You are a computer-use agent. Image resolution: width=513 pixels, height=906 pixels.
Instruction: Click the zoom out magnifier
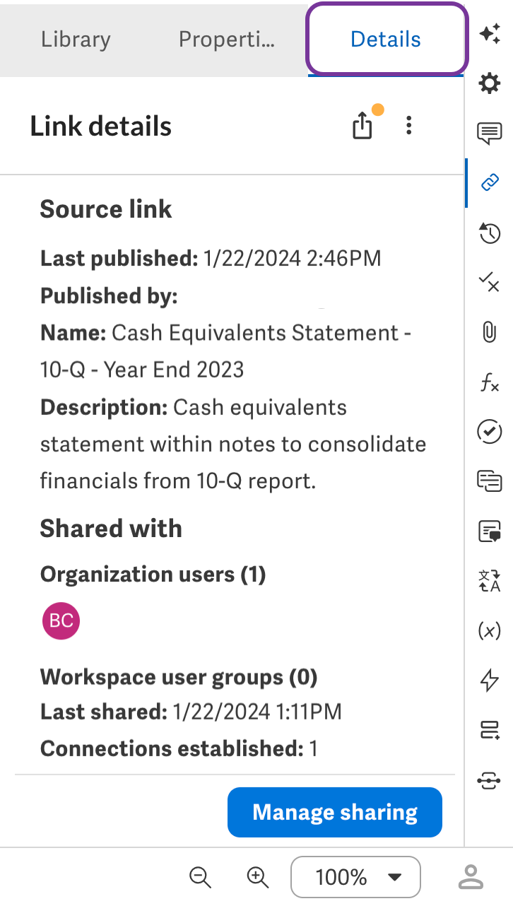201,877
